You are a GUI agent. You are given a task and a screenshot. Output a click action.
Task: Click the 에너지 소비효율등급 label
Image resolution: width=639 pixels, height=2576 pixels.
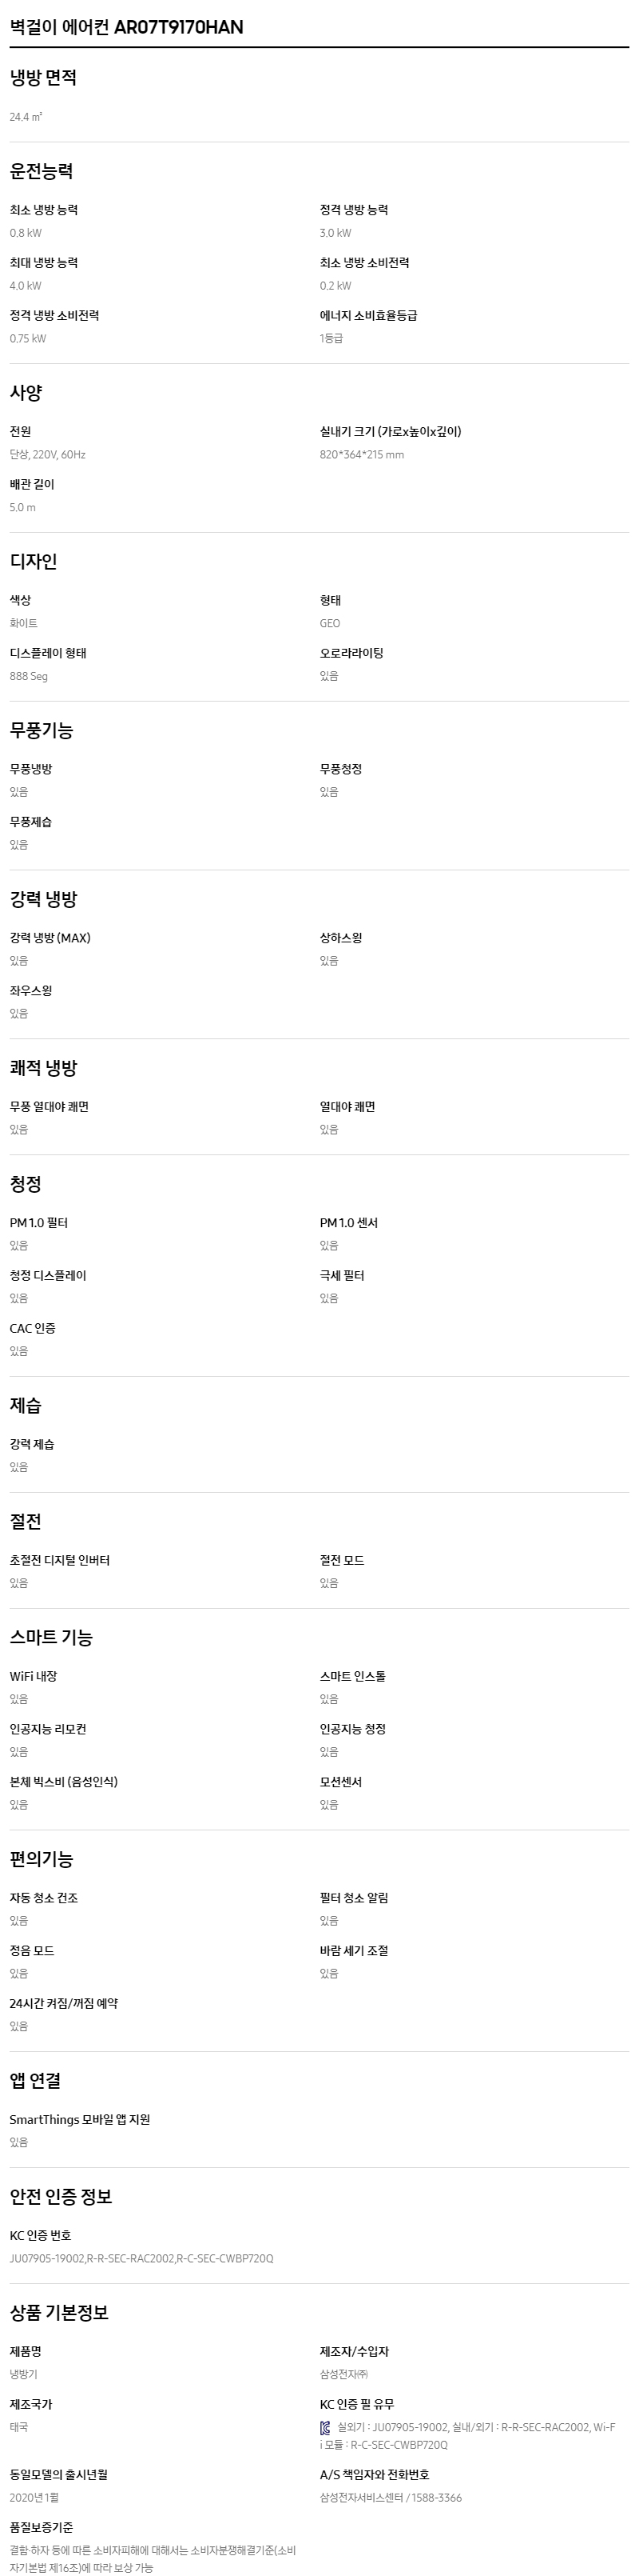(368, 315)
